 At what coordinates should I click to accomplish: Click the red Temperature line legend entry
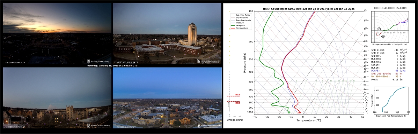pos(239,28)
